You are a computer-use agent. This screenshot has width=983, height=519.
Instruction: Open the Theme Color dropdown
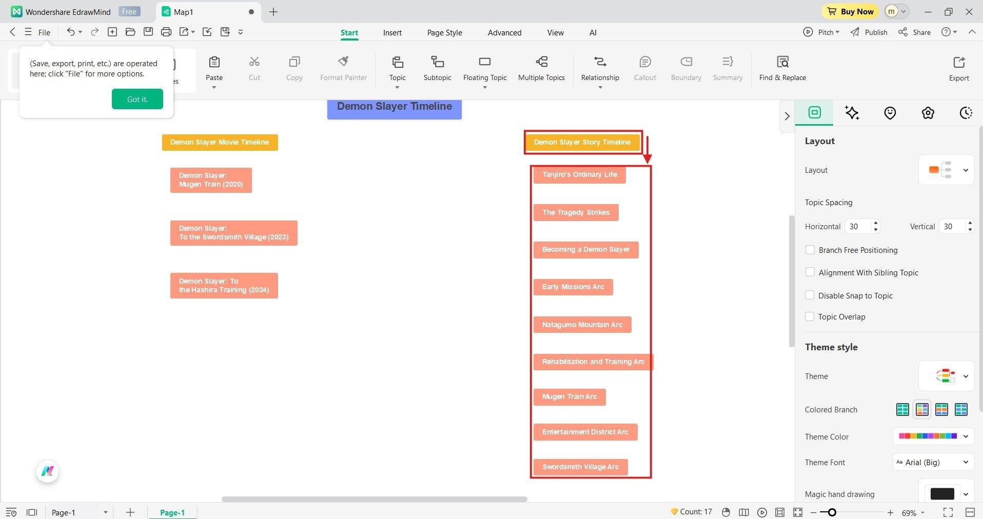pos(933,436)
